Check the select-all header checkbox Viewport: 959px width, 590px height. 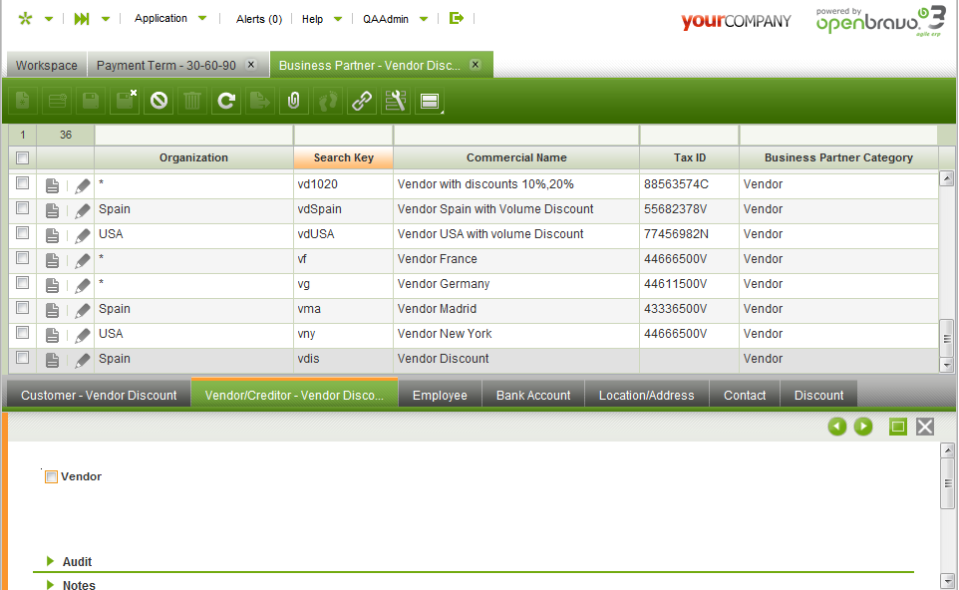tap(22, 158)
